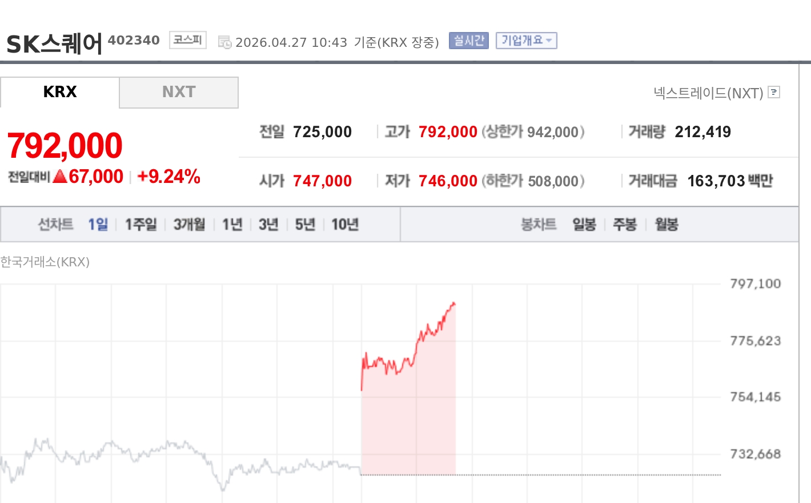Select the 3년 chart view

coord(267,224)
